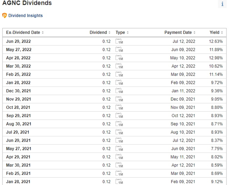Screen dimensions: 229x185
Task: Select ex-dividend date Mar 30, 2022
Action: [x=18, y=66]
